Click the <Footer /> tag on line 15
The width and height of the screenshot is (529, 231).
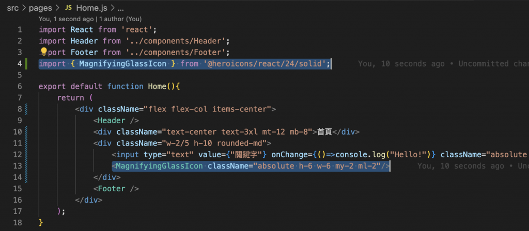pyautogui.click(x=116, y=188)
